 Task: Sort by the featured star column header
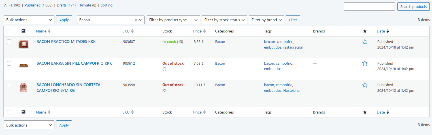(365, 31)
